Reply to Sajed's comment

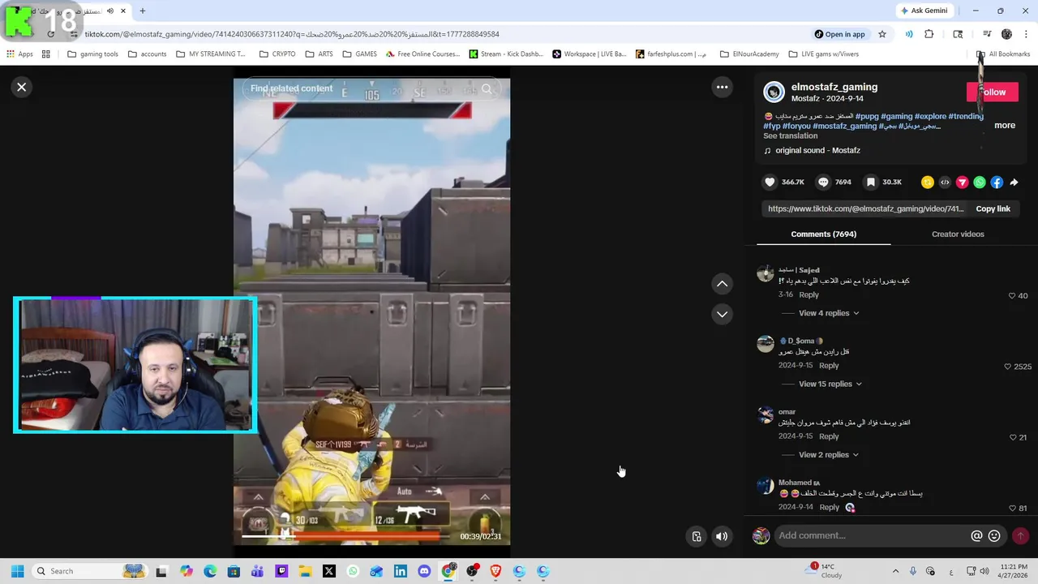click(x=809, y=294)
